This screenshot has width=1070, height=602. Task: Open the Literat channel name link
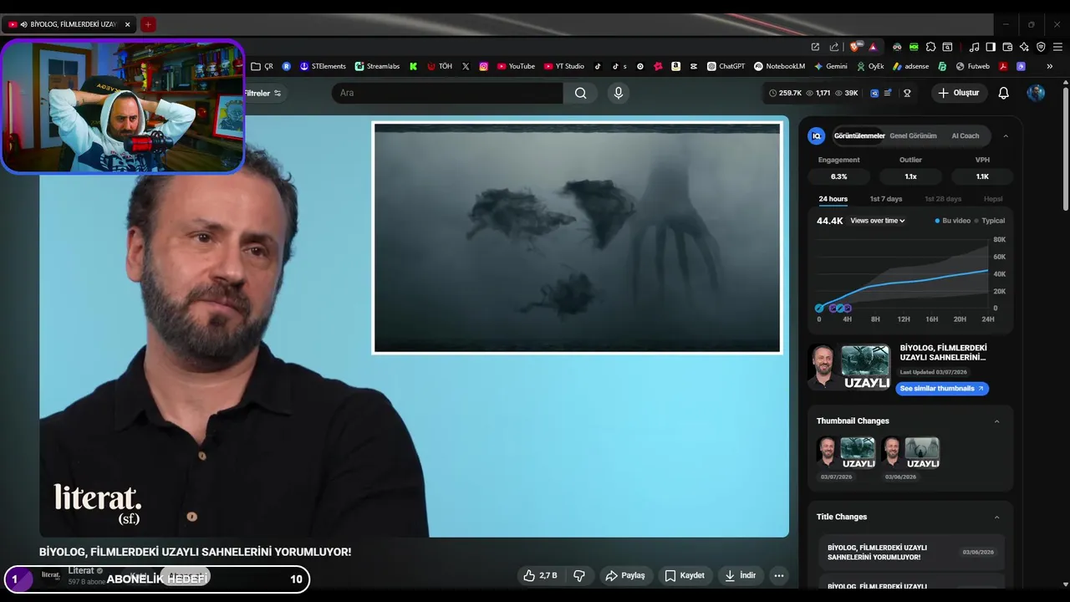coord(80,570)
